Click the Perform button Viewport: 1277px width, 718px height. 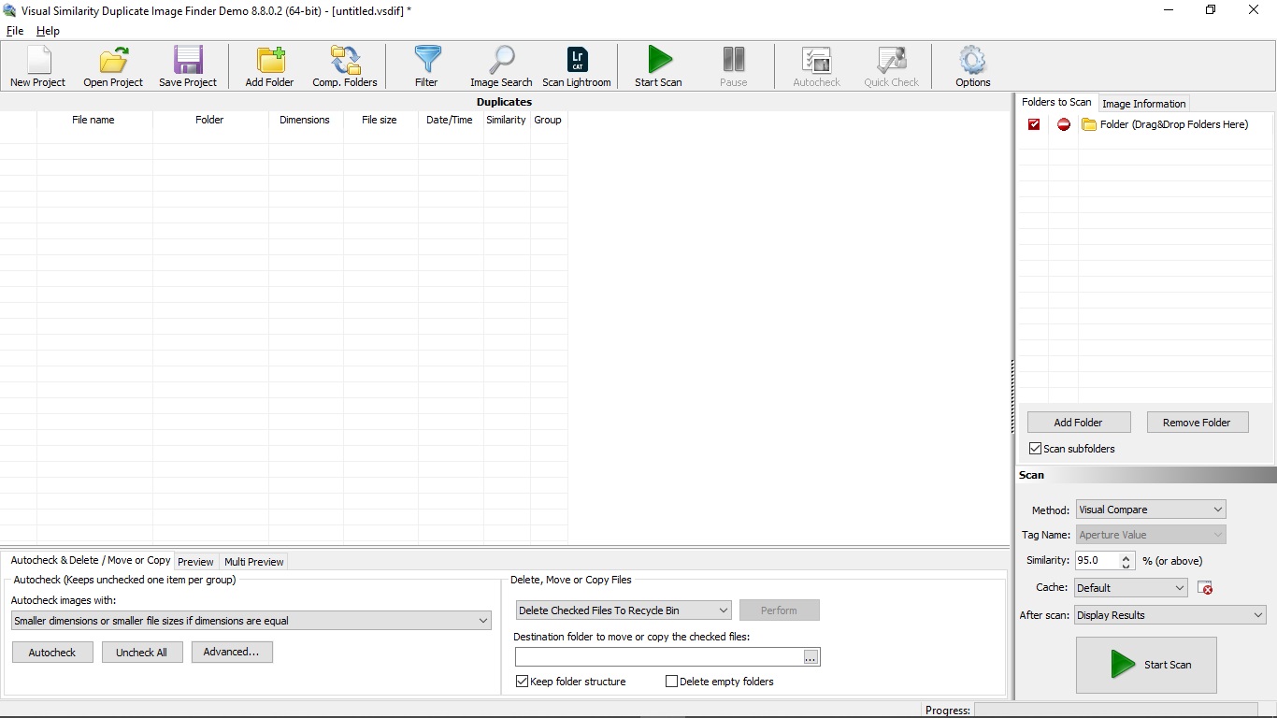coord(780,610)
